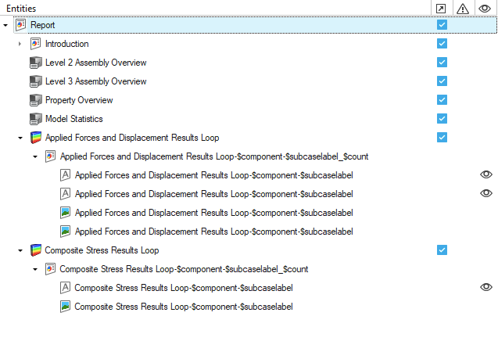Click the Level 2 Assembly Overview module icon
This screenshot has width=498, height=352.
tap(35, 63)
